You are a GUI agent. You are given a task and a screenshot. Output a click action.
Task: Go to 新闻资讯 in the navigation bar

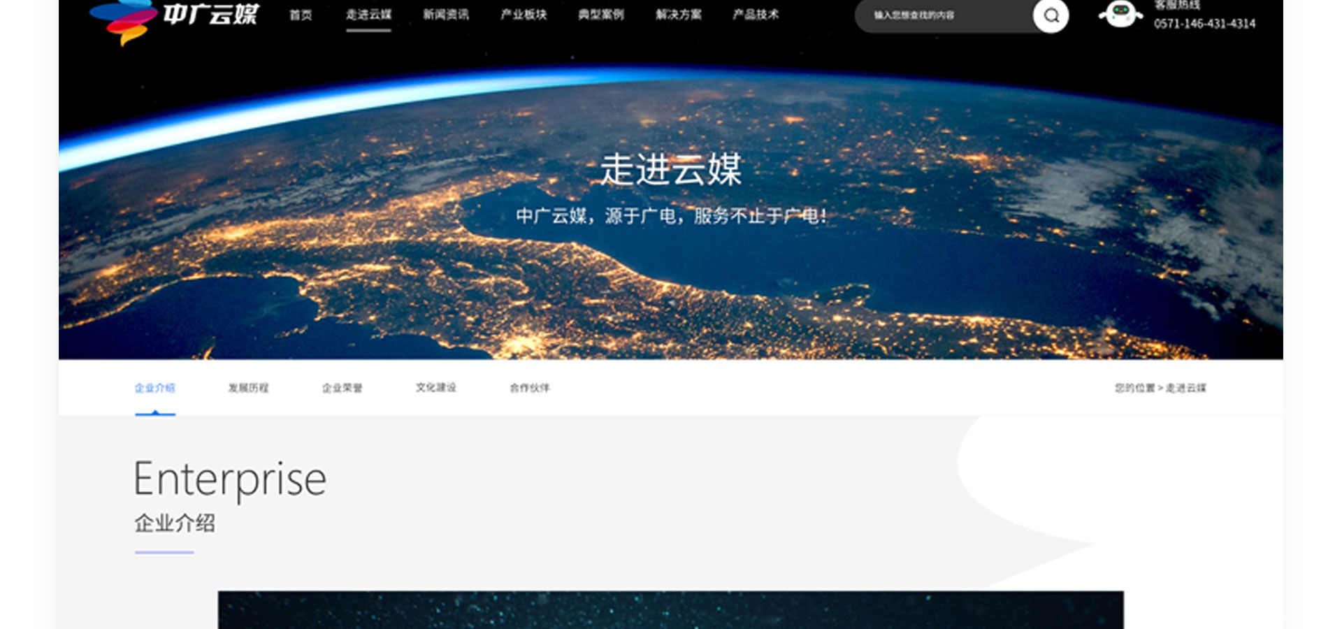click(x=446, y=15)
